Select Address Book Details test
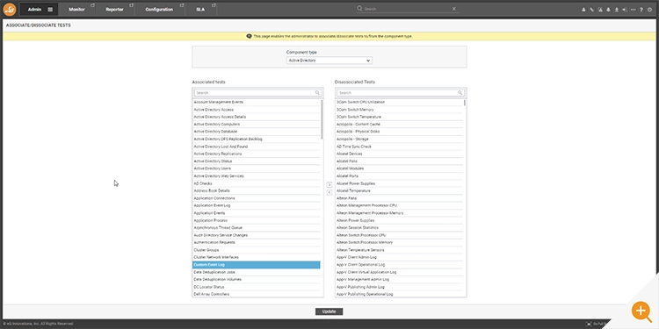Image resolution: width=659 pixels, height=329 pixels. point(257,191)
